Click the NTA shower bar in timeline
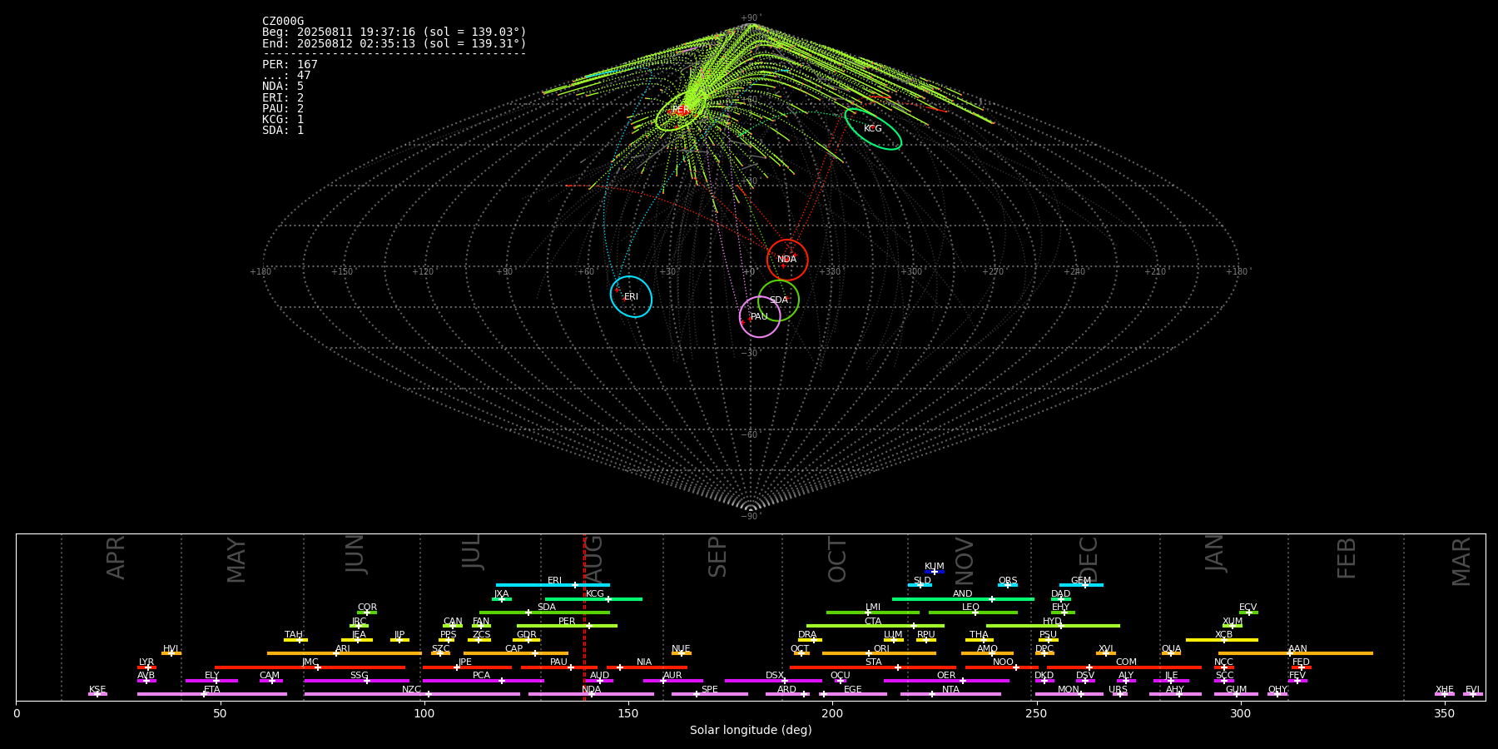This screenshot has width=1498, height=749. [950, 694]
